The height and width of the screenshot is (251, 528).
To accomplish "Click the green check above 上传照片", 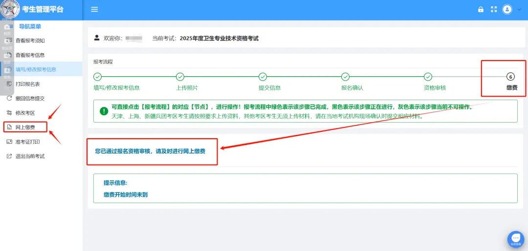I will coord(180,77).
